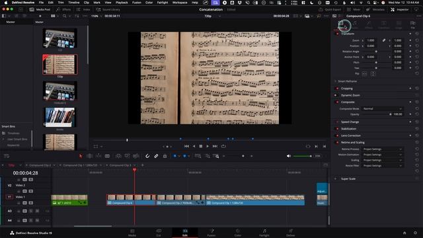
Task: Toggle timeline Snapping magnet icon
Action: tap(147, 156)
